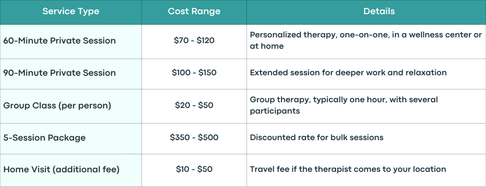Click the Personalized therapy details text

click(366, 40)
